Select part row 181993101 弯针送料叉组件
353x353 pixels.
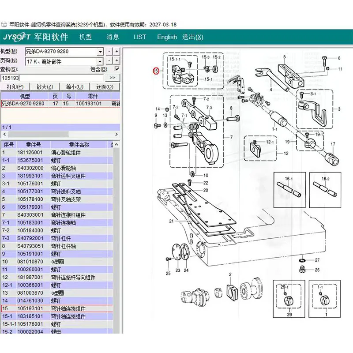[57, 176]
